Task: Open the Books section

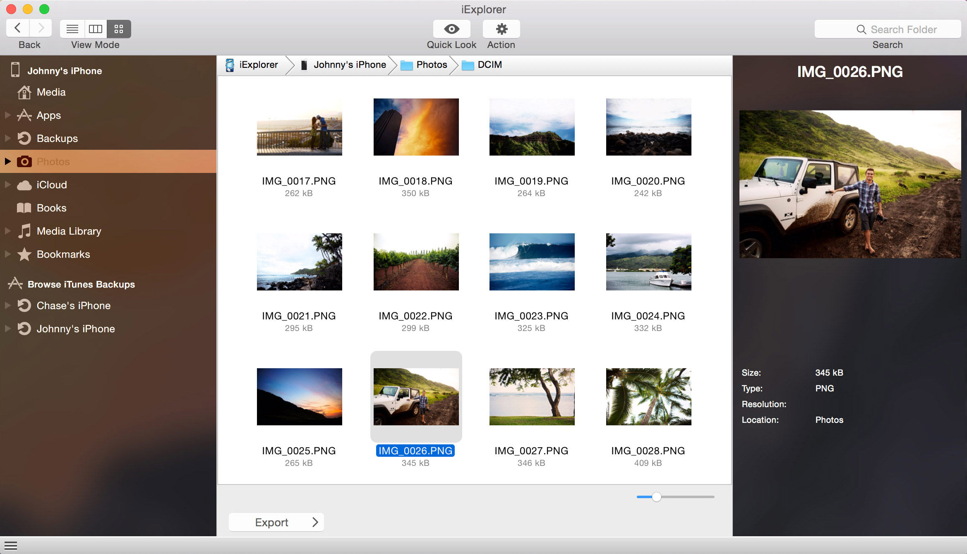Action: coord(51,208)
